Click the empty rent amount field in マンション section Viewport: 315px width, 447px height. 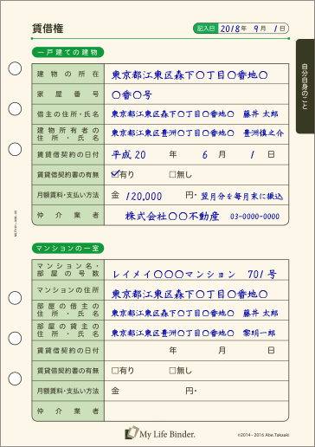pos(152,391)
